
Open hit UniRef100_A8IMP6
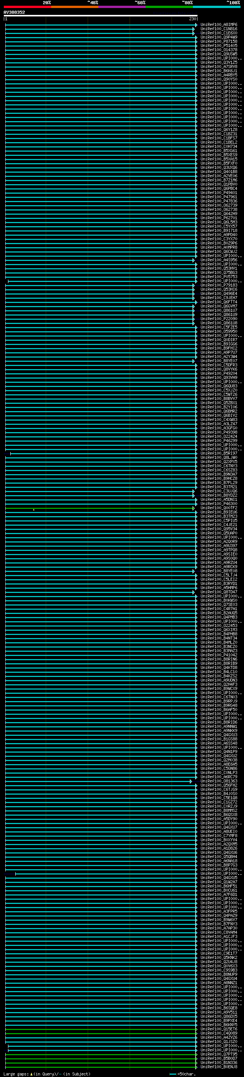point(219,25)
